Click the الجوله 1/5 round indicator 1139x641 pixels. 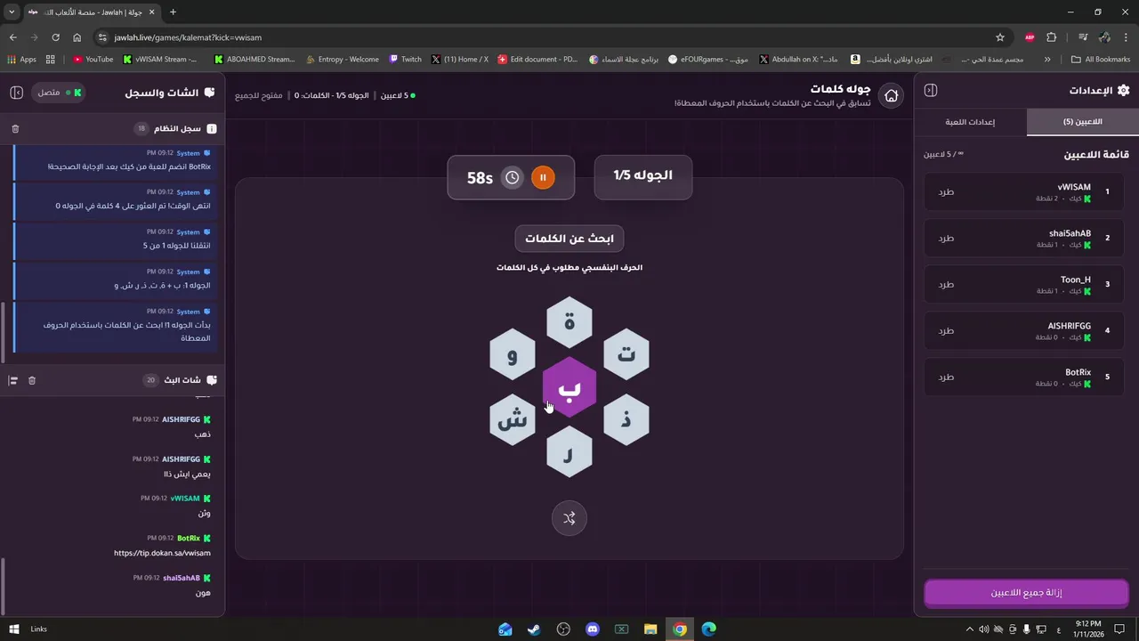click(x=642, y=176)
